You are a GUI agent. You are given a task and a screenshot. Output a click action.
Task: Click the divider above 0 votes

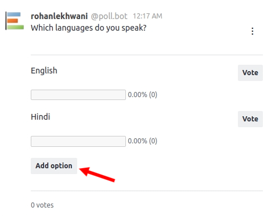pos(147,191)
